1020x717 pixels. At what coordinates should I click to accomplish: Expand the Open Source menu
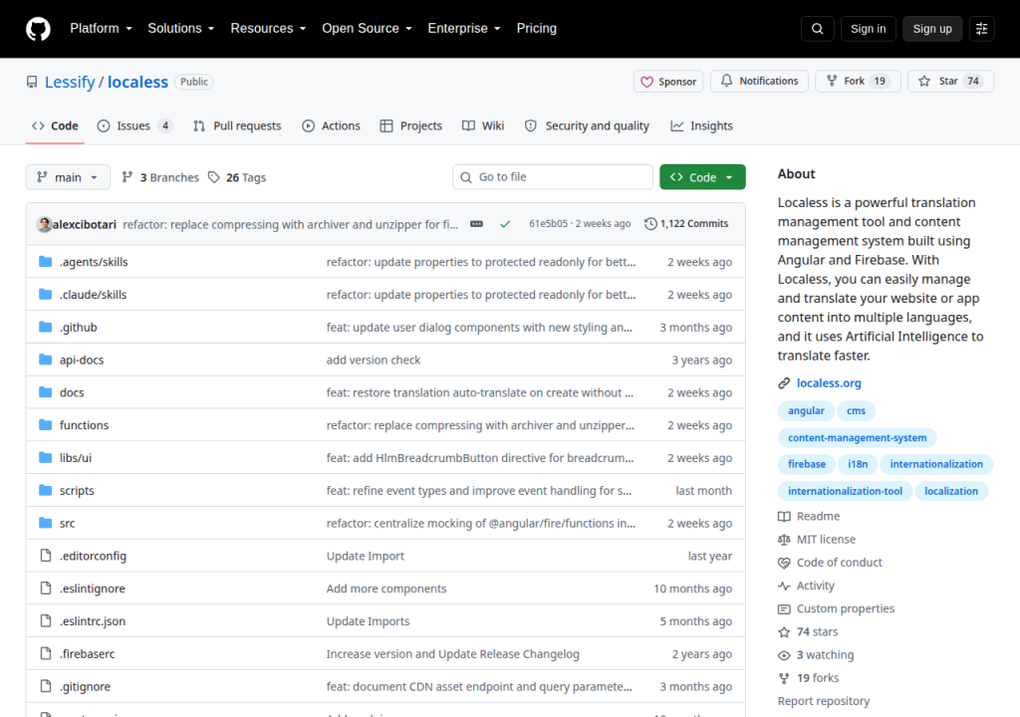tap(367, 29)
